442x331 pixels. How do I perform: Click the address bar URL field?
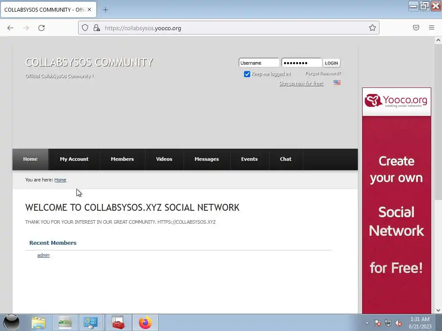[x=229, y=28]
